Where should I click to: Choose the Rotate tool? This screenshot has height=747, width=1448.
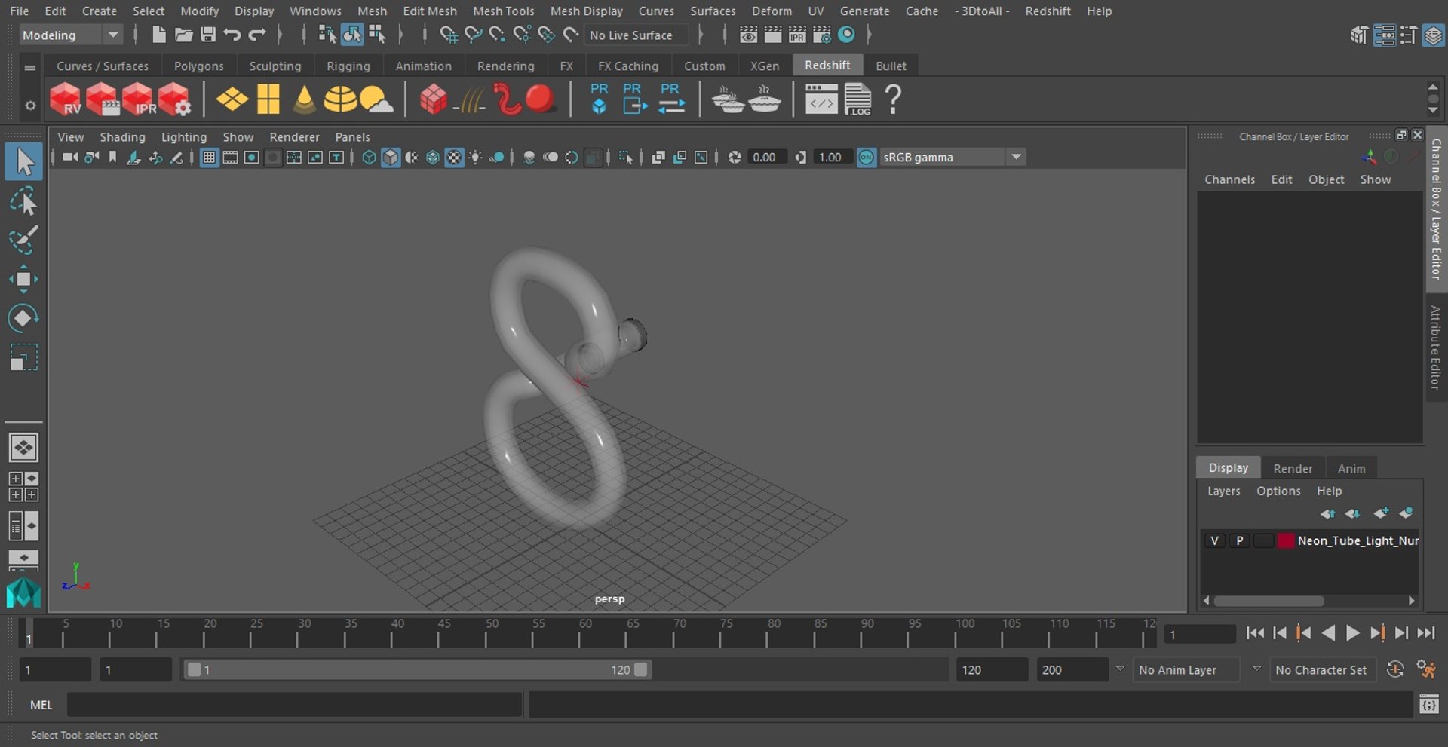(23, 318)
